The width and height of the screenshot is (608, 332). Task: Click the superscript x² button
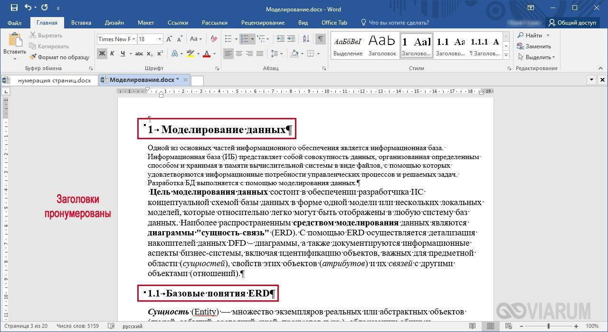click(x=160, y=54)
